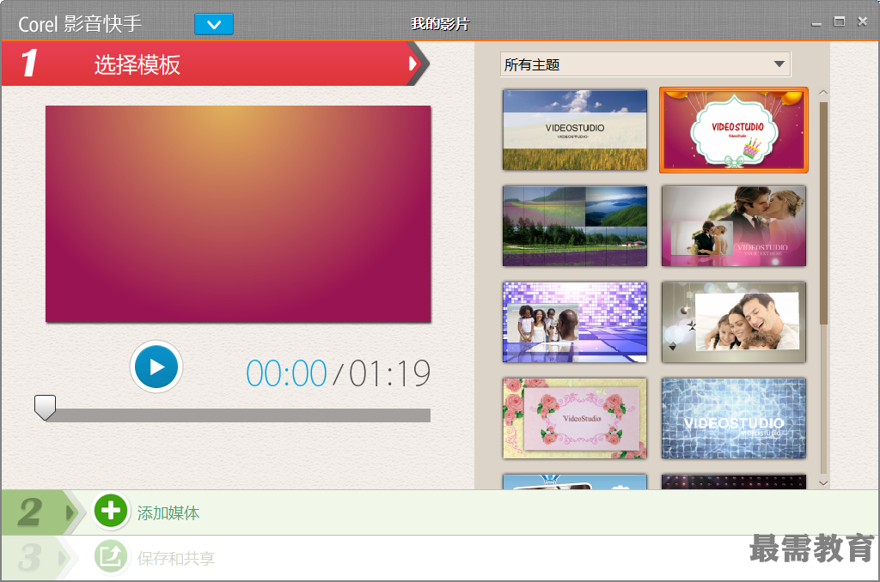The image size is (880, 582).
Task: Click the green plus add media icon
Action: [x=111, y=511]
